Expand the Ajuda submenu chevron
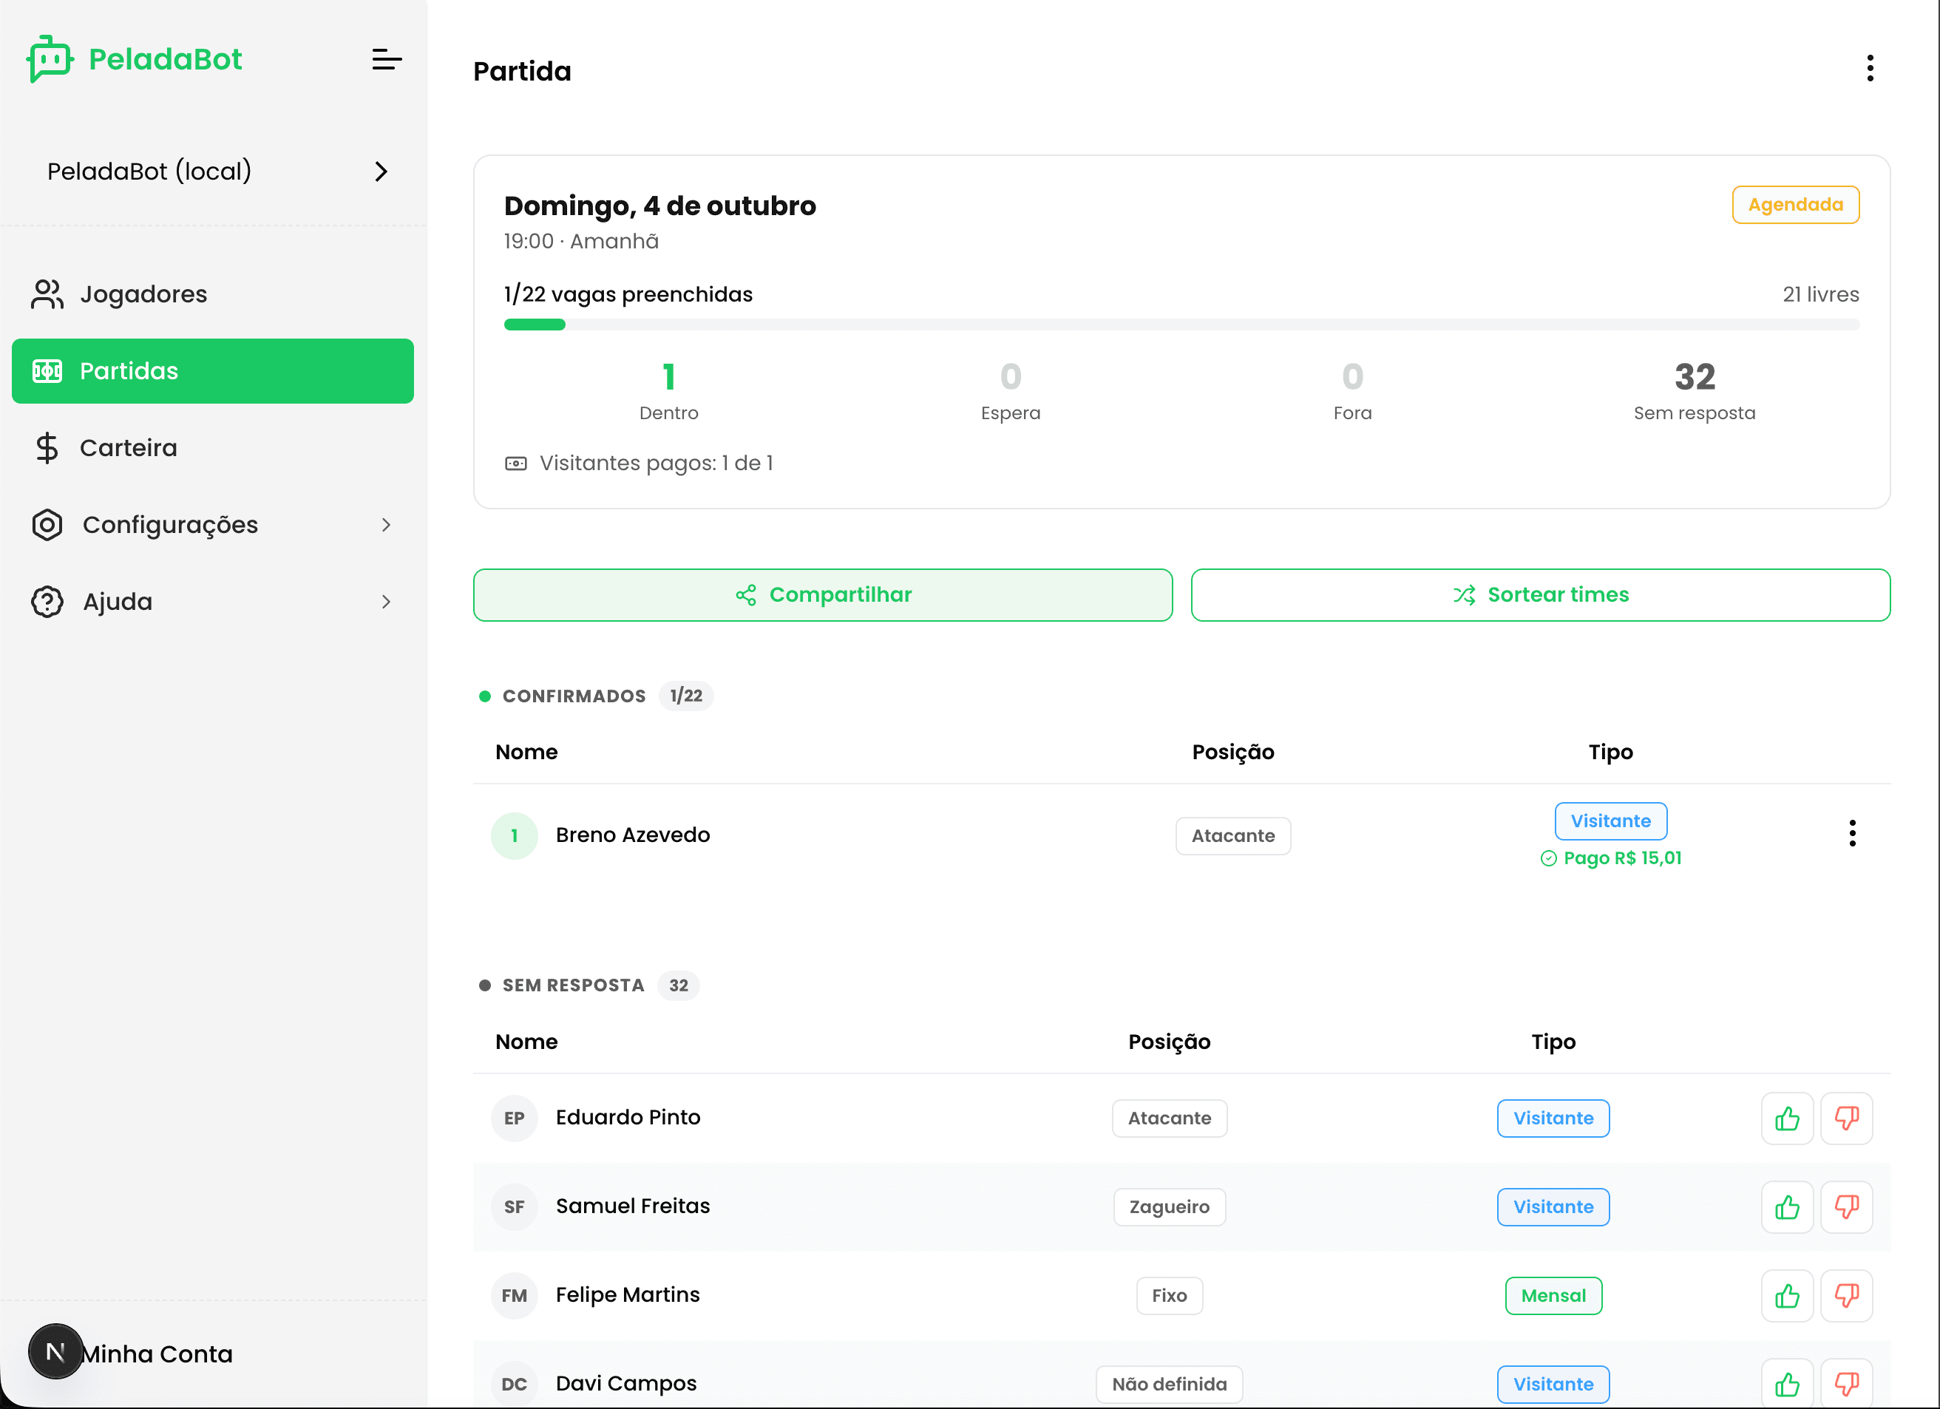Viewport: 1940px width, 1409px height. click(386, 602)
